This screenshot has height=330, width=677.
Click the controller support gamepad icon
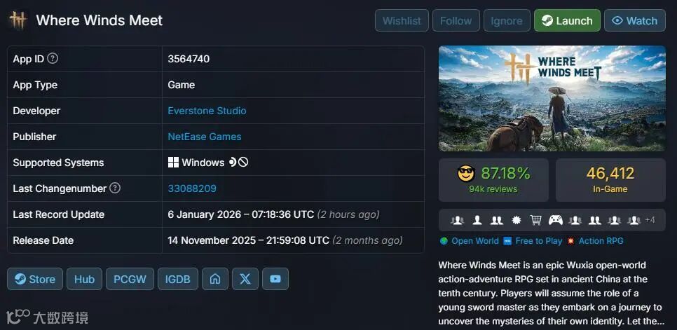556,221
